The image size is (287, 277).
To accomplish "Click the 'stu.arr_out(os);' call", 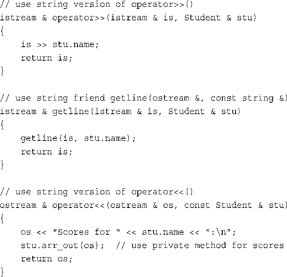I will (62, 245).
